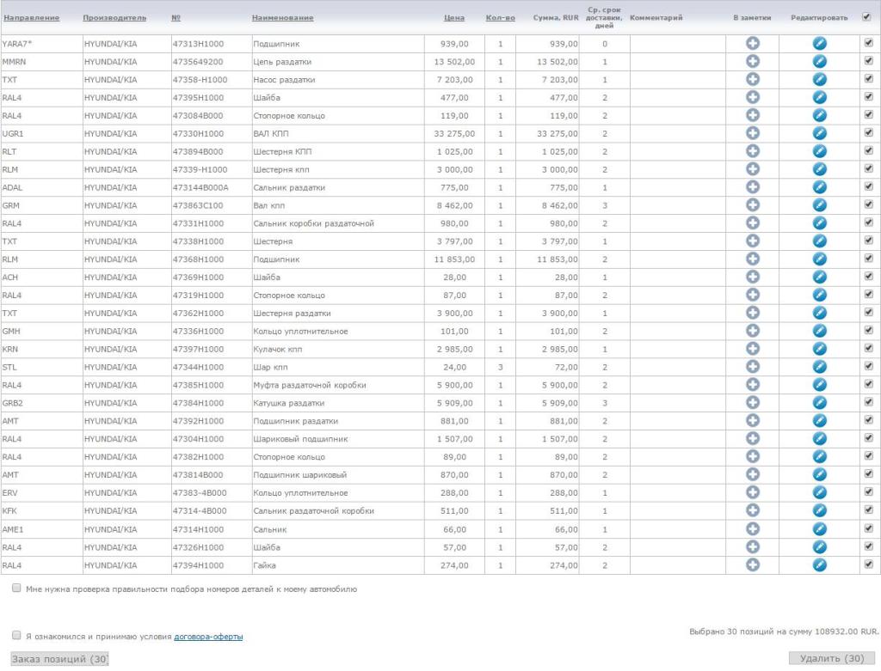Sort table by Цена column

pyautogui.click(x=454, y=18)
